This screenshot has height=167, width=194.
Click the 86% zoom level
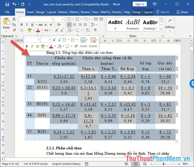tap(185, 164)
